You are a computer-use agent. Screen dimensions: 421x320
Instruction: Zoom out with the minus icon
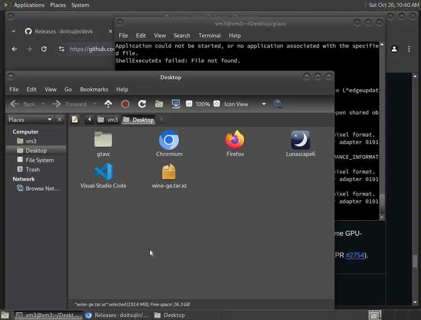point(189,104)
